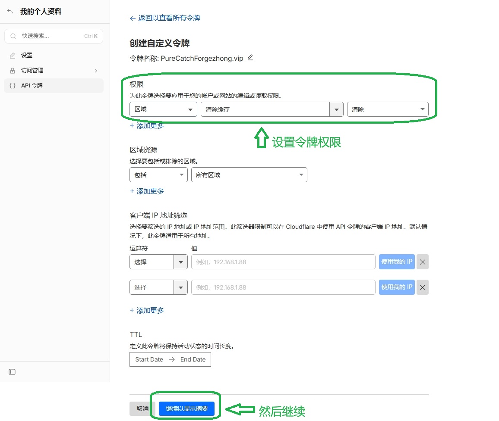The width and height of the screenshot is (499, 421).
Task: Click 添加更多 under 区域资源
Action: (x=147, y=191)
